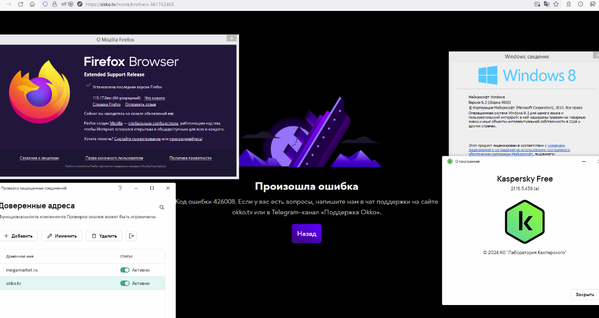Screen dimensions: 599x318
Task: Click 'Сделайте пожертвование' link
Action: (x=137, y=139)
